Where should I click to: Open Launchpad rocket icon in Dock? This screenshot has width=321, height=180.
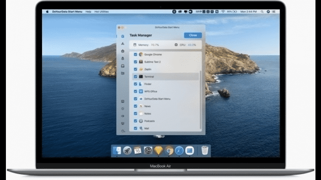point(127,151)
